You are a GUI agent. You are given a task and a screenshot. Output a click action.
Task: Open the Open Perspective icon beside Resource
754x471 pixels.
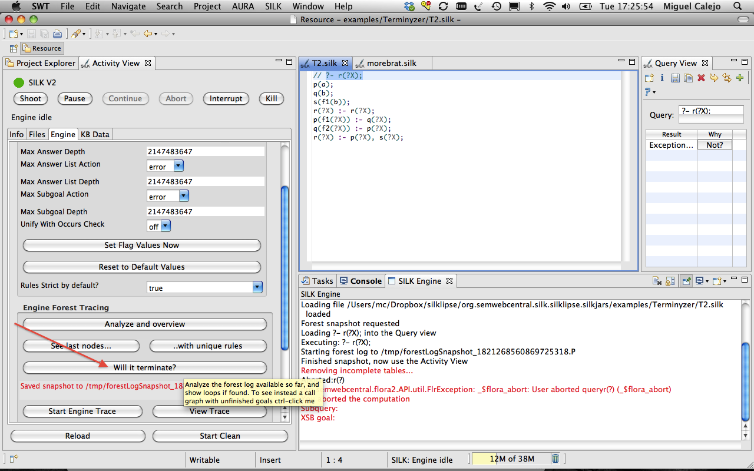[14, 48]
